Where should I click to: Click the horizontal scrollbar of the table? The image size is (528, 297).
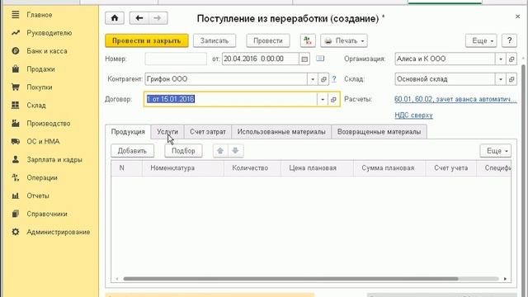click(x=291, y=279)
